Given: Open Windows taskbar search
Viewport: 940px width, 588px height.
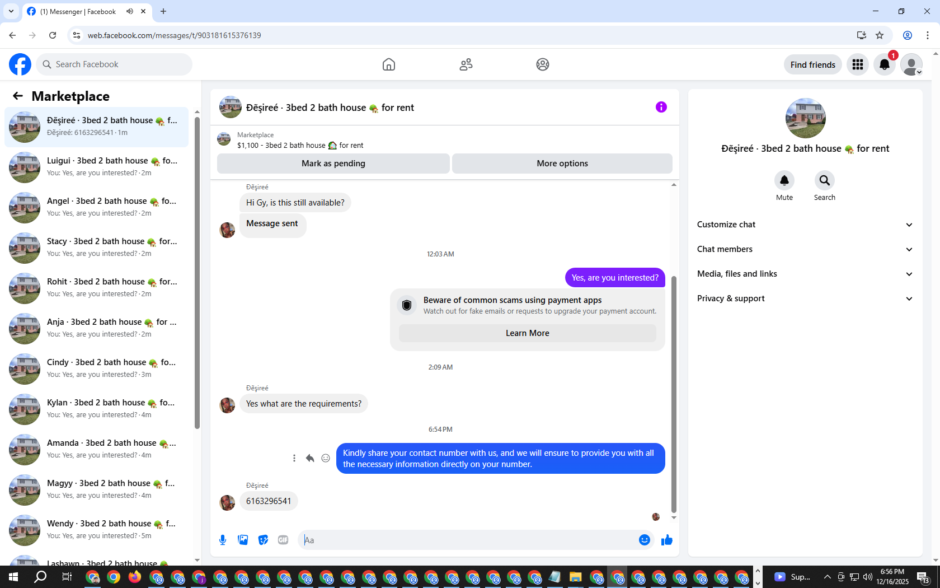Looking at the screenshot, I should (40, 577).
